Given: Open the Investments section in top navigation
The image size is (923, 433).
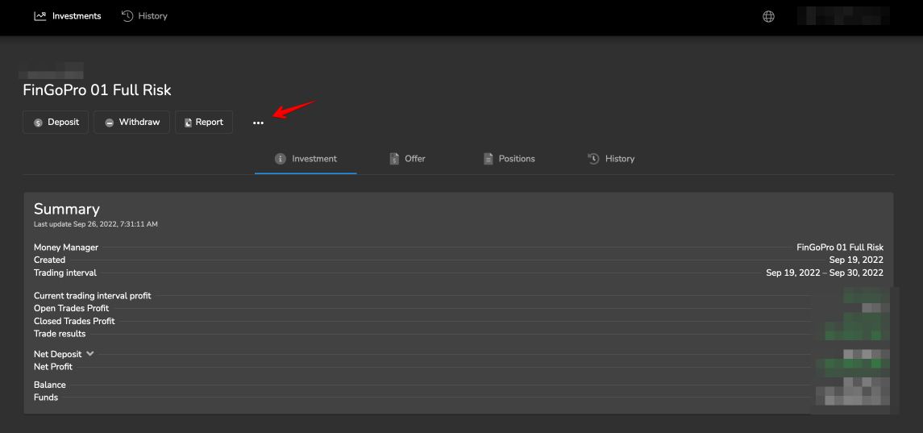Looking at the screenshot, I should tap(67, 16).
